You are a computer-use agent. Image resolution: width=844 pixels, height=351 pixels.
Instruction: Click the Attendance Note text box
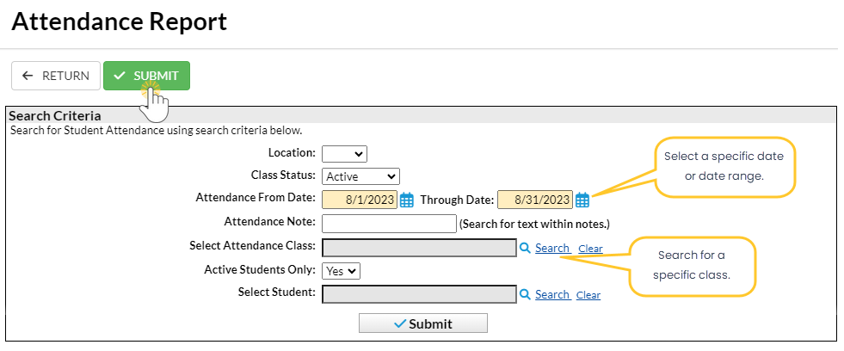(389, 224)
